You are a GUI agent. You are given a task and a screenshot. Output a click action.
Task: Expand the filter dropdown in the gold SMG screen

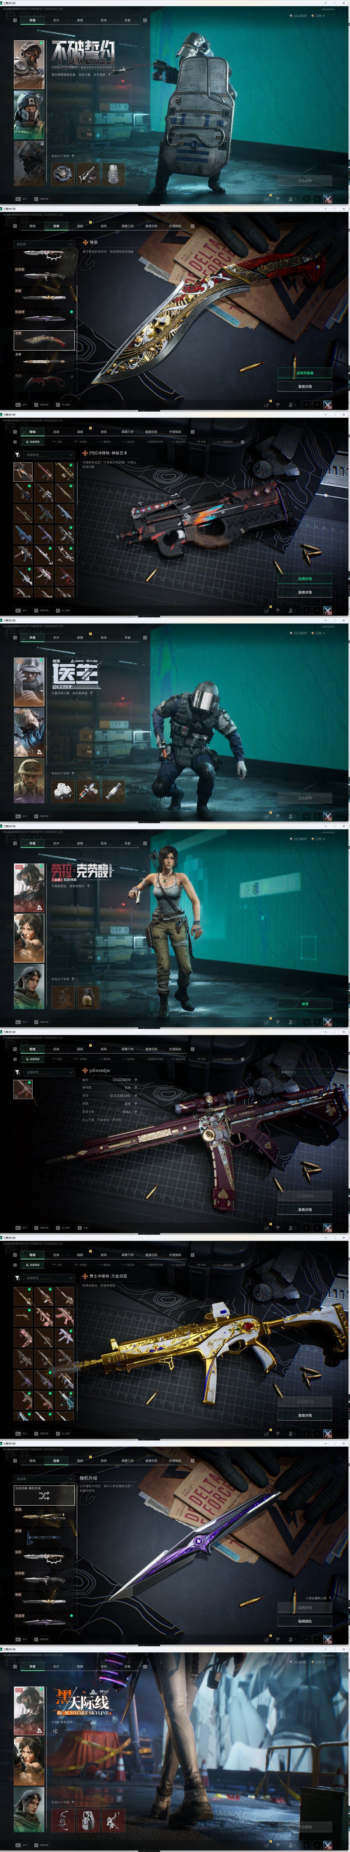[49, 1278]
